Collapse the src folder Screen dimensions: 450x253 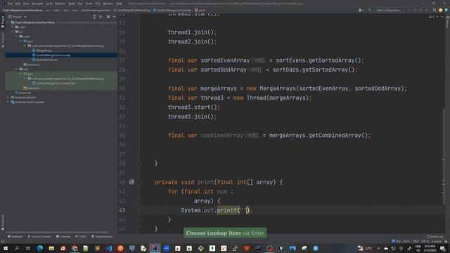13,32
